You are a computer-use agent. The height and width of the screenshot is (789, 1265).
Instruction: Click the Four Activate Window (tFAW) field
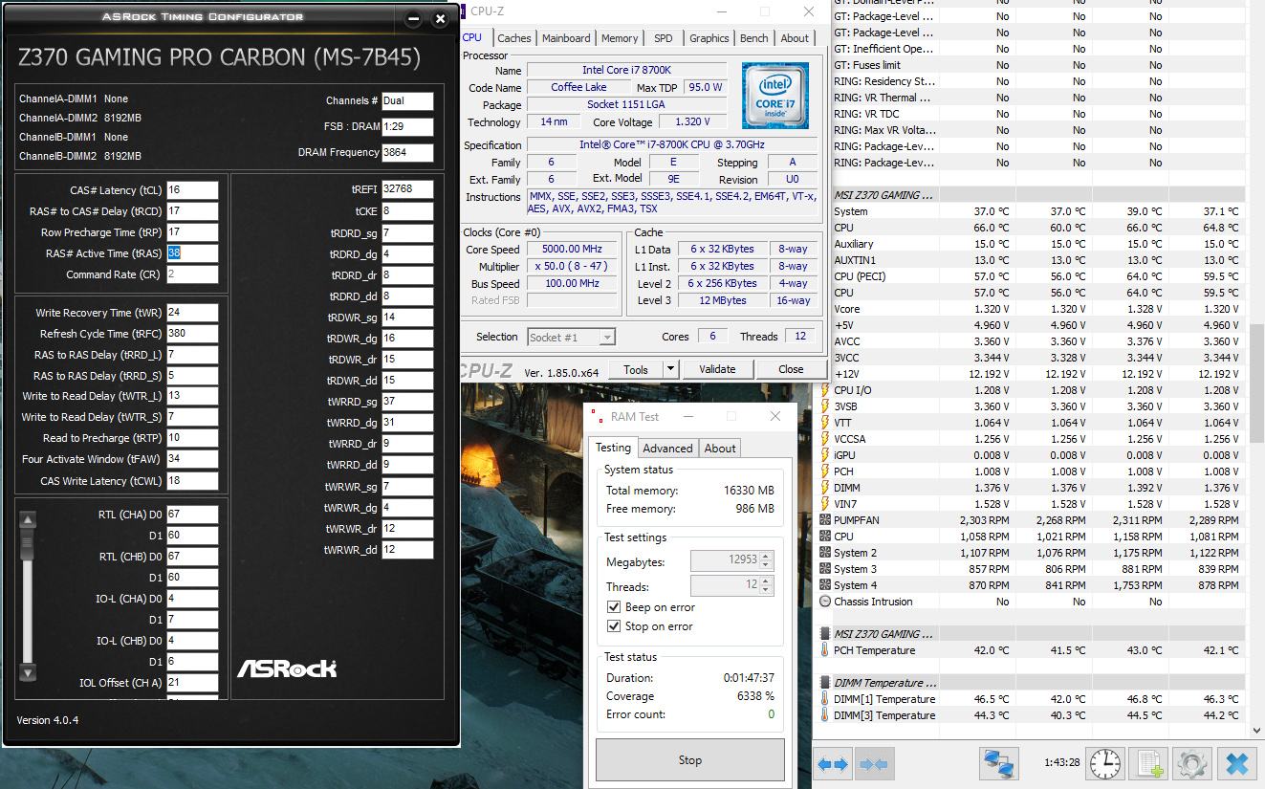pos(192,459)
